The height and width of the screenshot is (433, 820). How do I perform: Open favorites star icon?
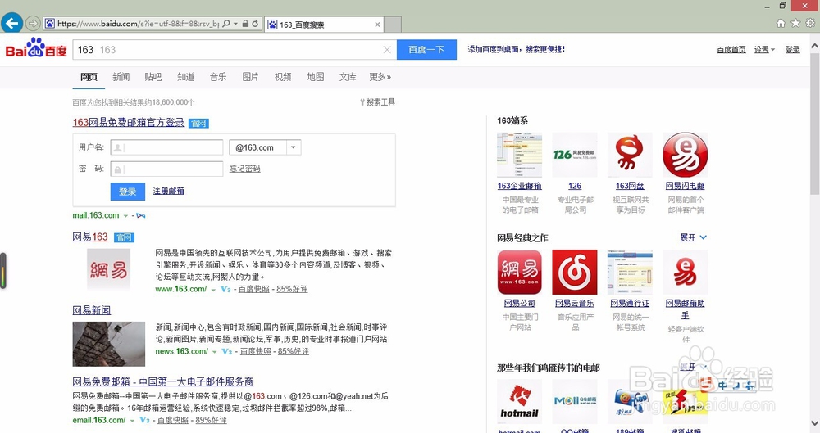pyautogui.click(x=795, y=23)
